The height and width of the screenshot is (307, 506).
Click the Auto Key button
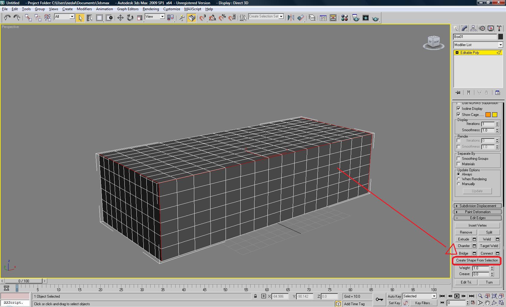tap(394, 296)
